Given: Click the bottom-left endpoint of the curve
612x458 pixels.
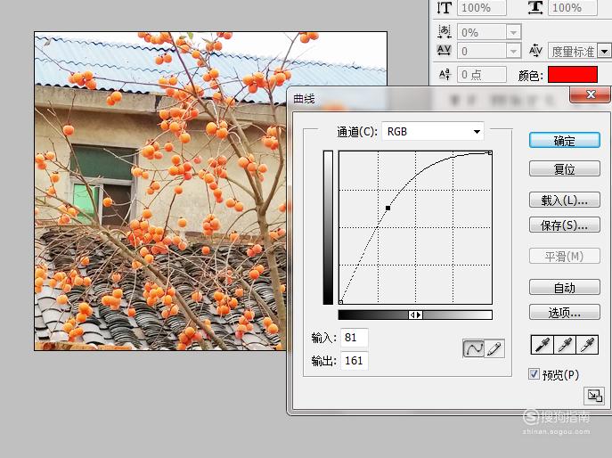Looking at the screenshot, I should (x=340, y=302).
